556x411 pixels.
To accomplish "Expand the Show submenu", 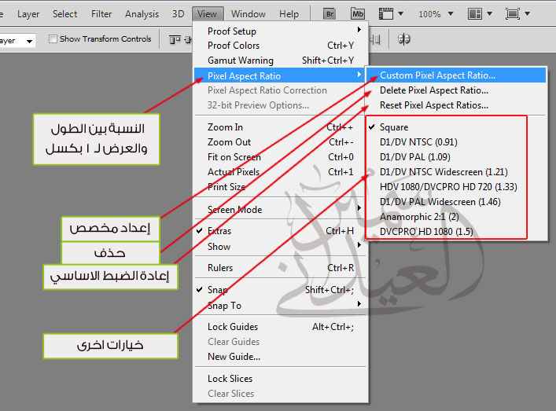I will pos(281,247).
